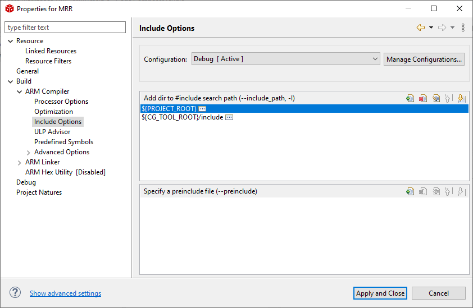Move selected include path down
473x308 pixels.
pyautogui.click(x=461, y=98)
